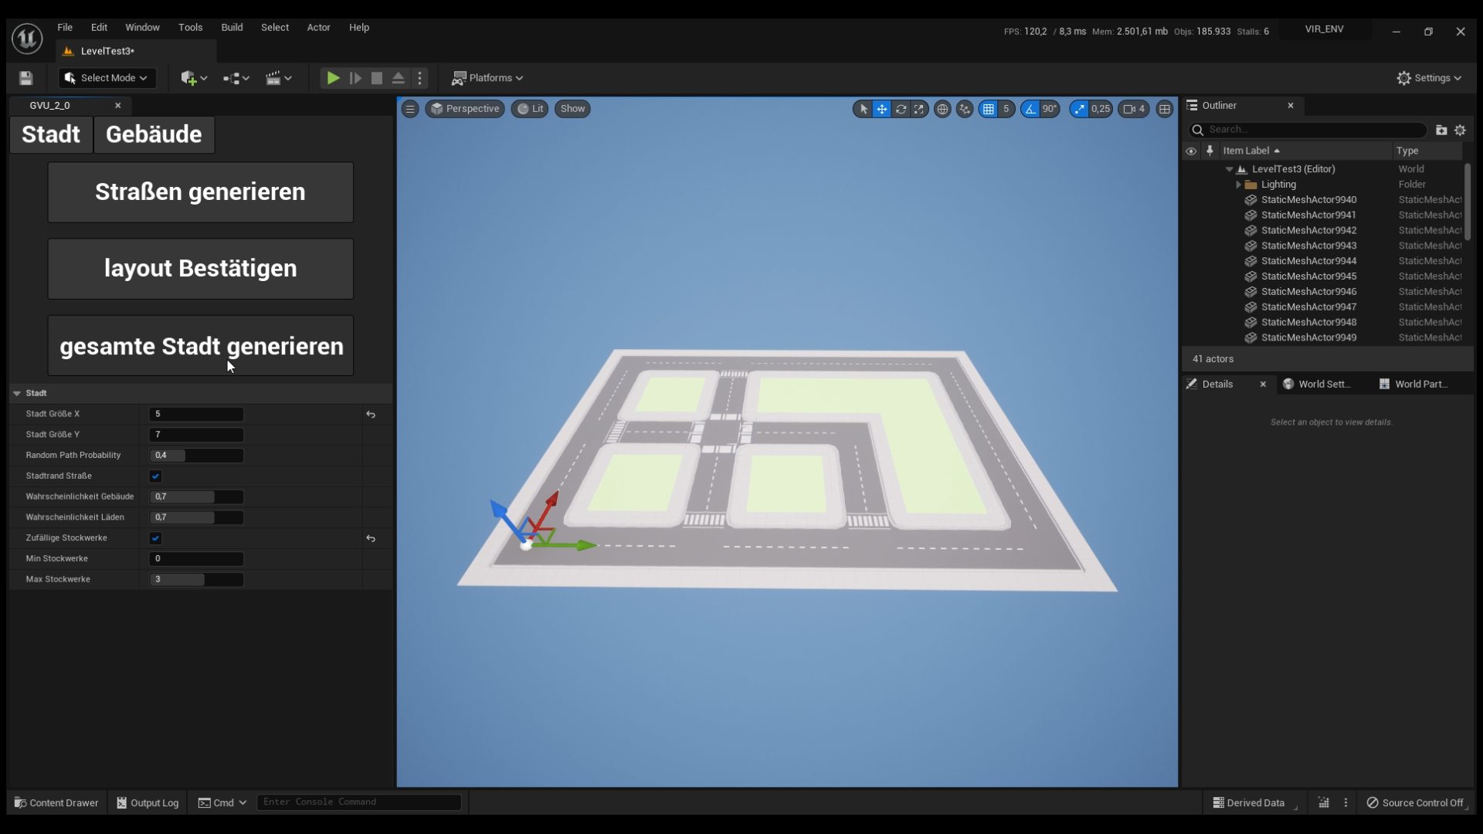Image resolution: width=1483 pixels, height=834 pixels.
Task: Expand the Lighting folder in Outliner
Action: (1238, 185)
